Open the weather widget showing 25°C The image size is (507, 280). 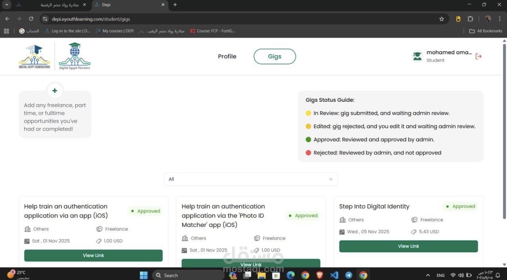tap(17, 275)
